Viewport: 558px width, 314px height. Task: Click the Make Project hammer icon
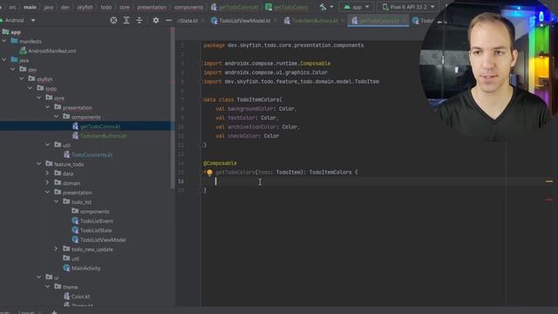pyautogui.click(x=323, y=7)
